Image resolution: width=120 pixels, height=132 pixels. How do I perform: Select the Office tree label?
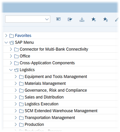click(25, 56)
